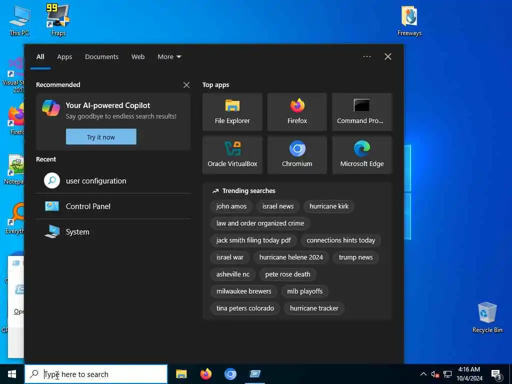Click the Windows Start button

(x=12, y=374)
